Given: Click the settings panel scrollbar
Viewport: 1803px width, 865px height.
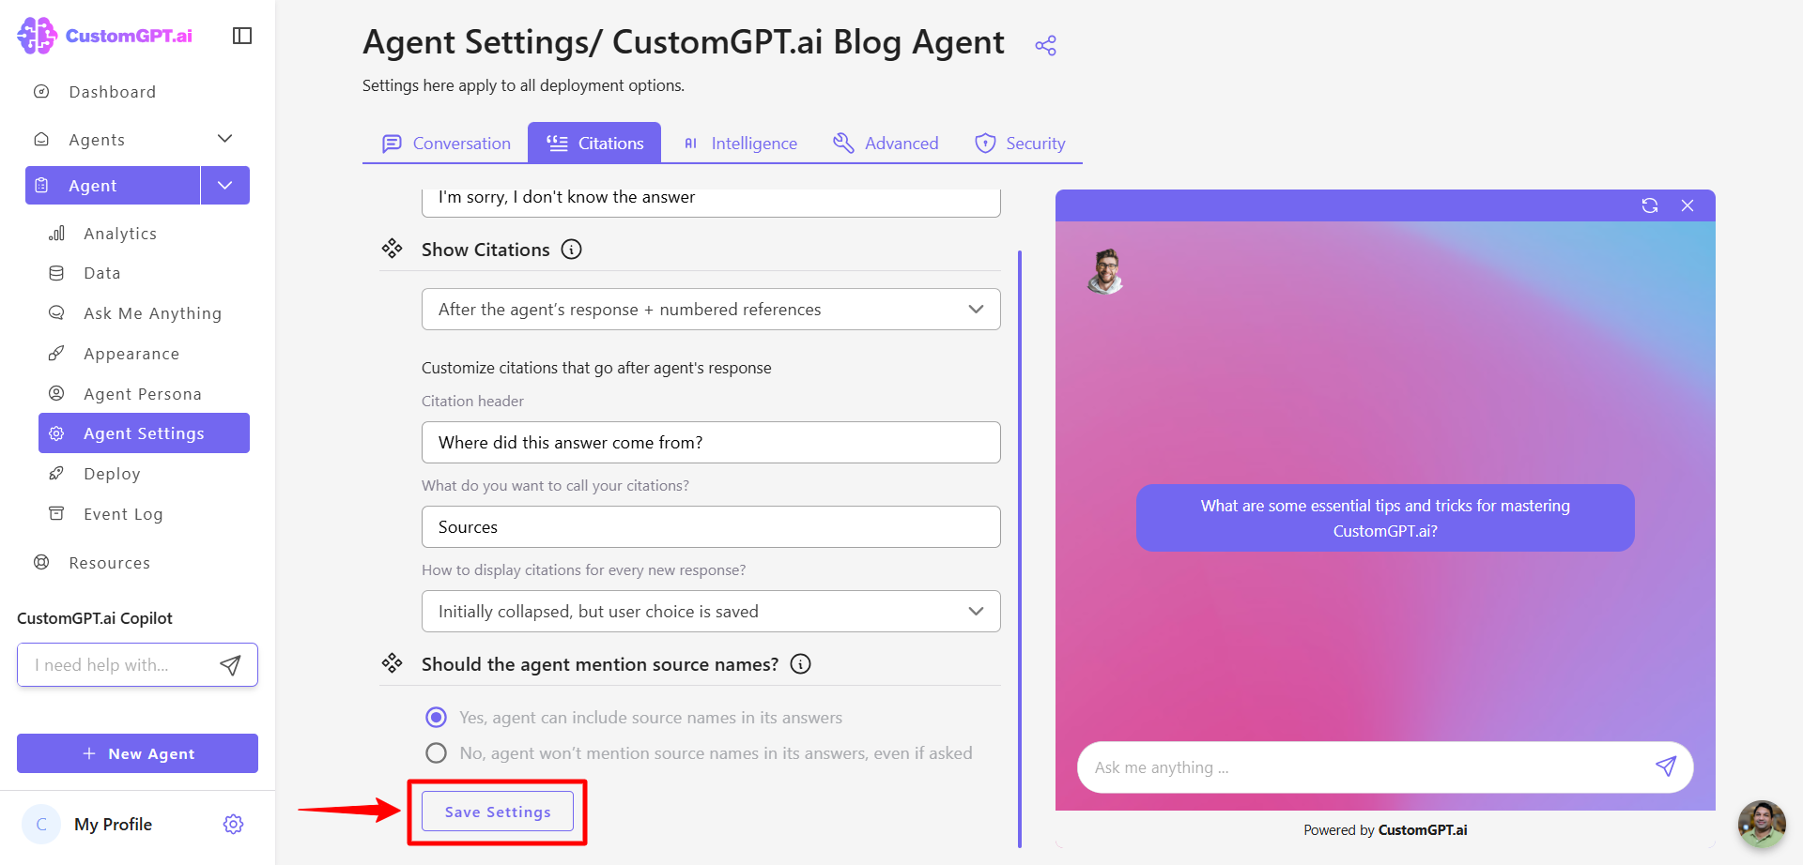Looking at the screenshot, I should (1020, 549).
